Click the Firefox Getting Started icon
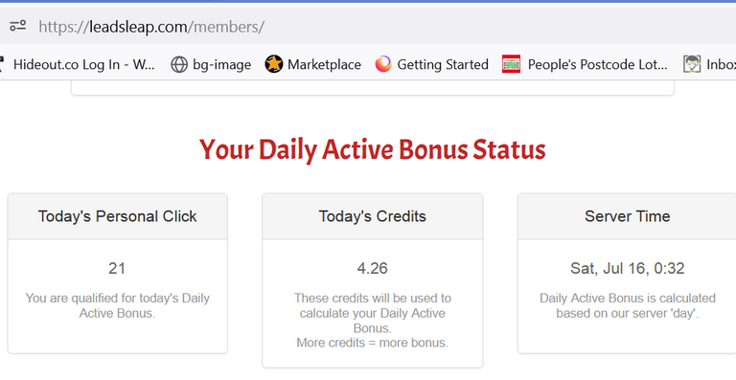This screenshot has width=736, height=380. point(383,64)
